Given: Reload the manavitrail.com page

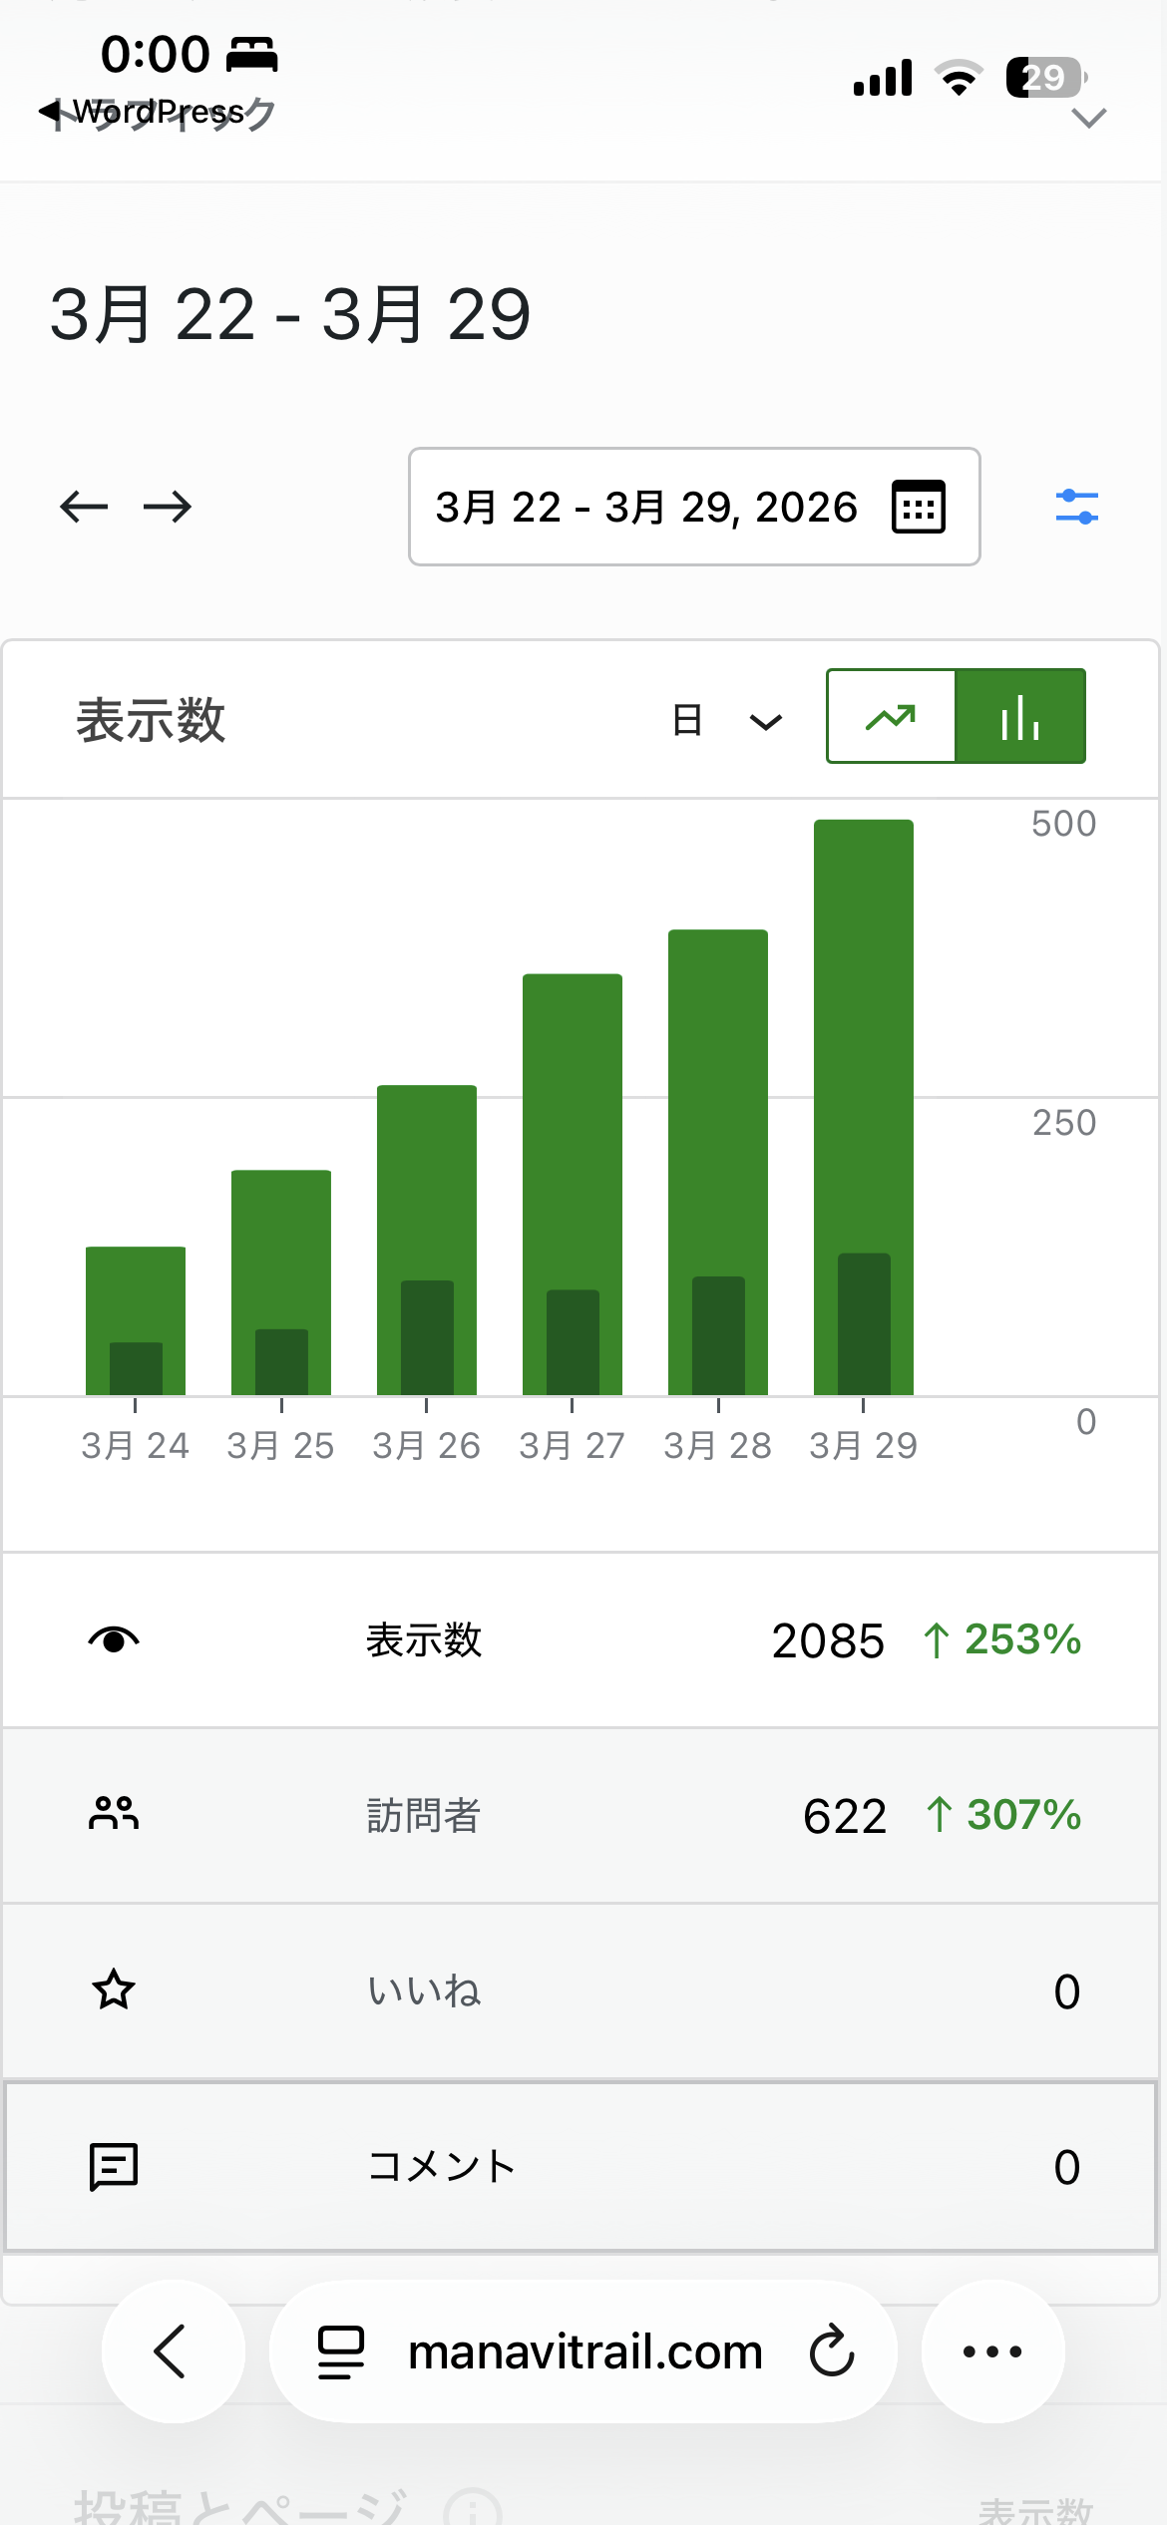Looking at the screenshot, I should [x=832, y=2351].
